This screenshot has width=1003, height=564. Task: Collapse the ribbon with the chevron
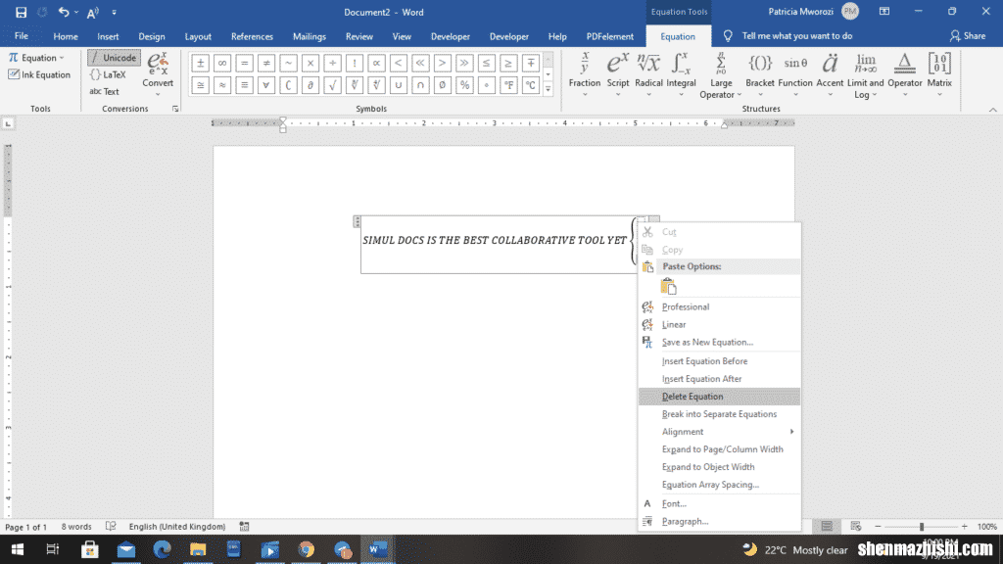pos(992,110)
